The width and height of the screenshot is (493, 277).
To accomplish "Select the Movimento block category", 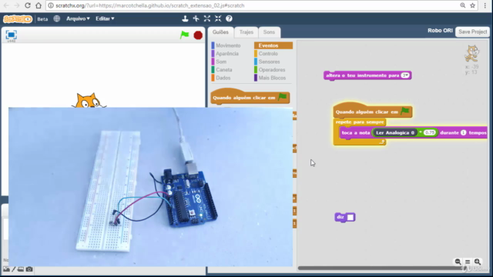I will point(228,45).
